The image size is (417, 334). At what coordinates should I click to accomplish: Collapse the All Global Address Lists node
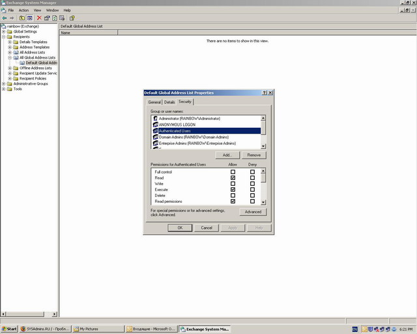pyautogui.click(x=10, y=57)
